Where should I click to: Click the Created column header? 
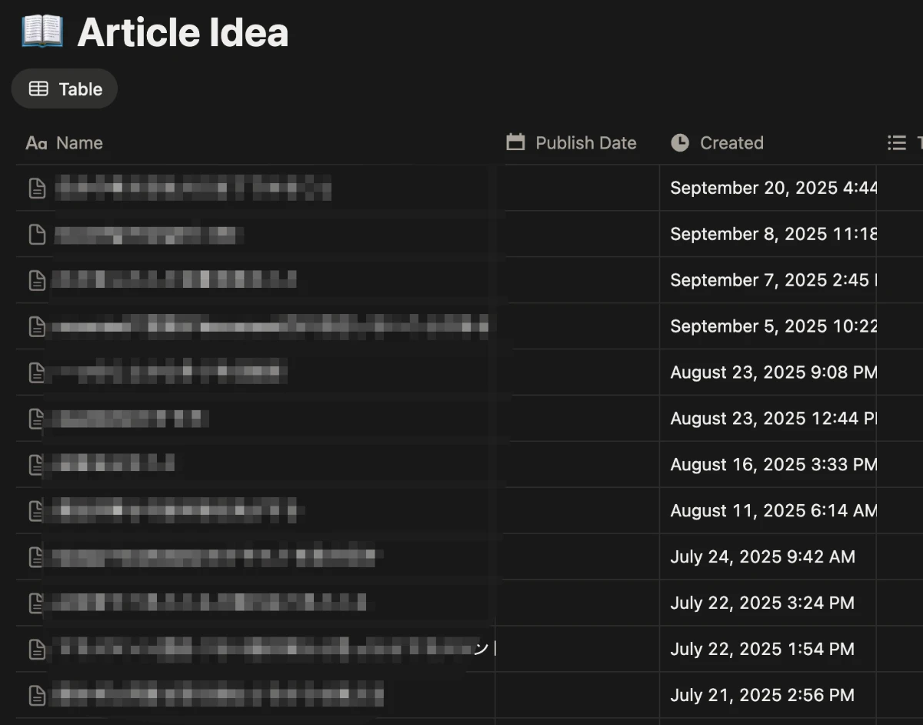coord(731,143)
